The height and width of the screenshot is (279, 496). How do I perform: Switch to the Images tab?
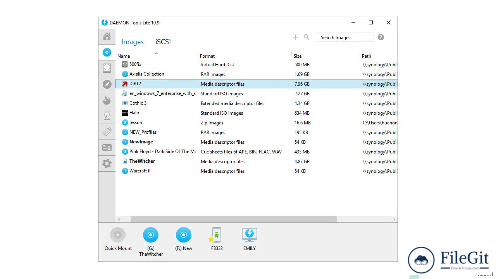tap(133, 42)
